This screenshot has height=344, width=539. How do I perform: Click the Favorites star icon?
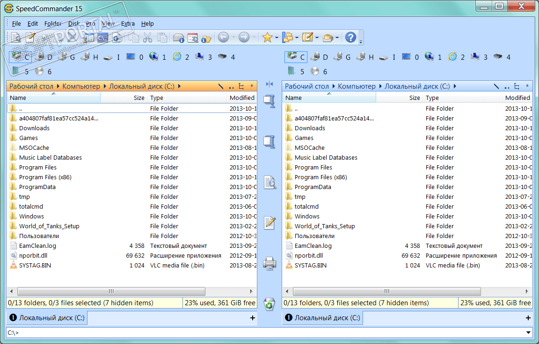tap(267, 37)
